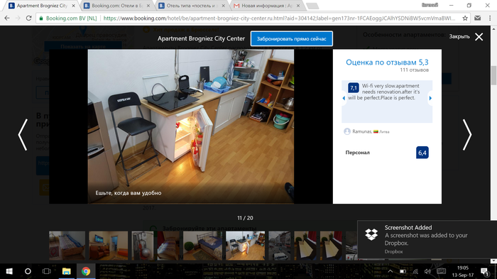Reload the page in Chrome
Screen dimensions: 497x279
[x=28, y=18]
